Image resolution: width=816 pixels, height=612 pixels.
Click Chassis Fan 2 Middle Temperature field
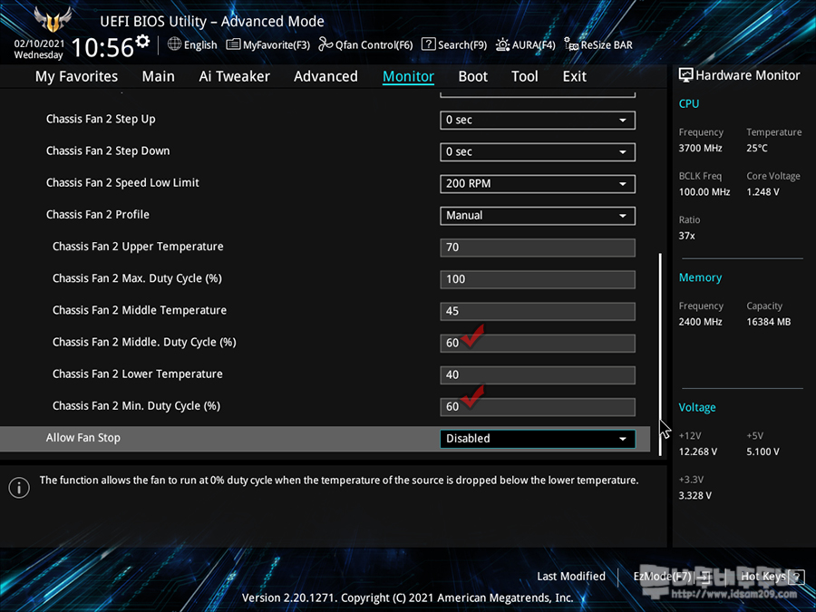click(x=538, y=311)
